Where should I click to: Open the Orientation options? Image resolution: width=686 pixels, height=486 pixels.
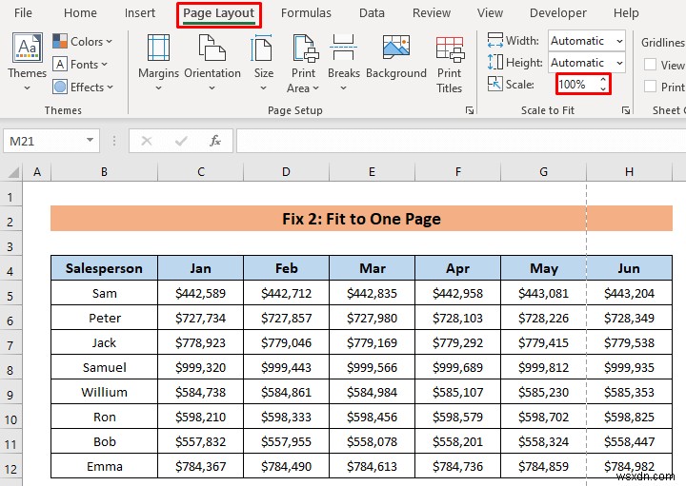click(x=212, y=49)
